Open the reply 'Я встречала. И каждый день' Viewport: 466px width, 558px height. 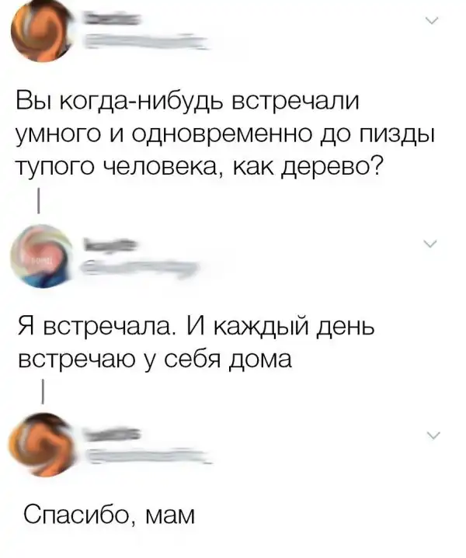[x=196, y=342]
